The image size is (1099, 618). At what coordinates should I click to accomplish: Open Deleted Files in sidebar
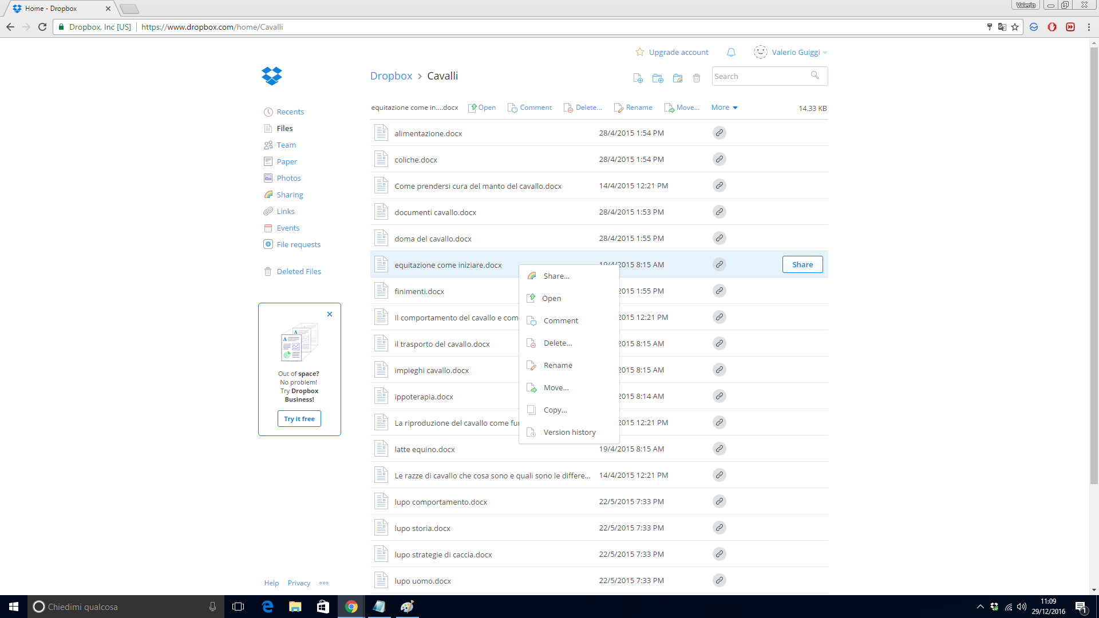coord(292,271)
